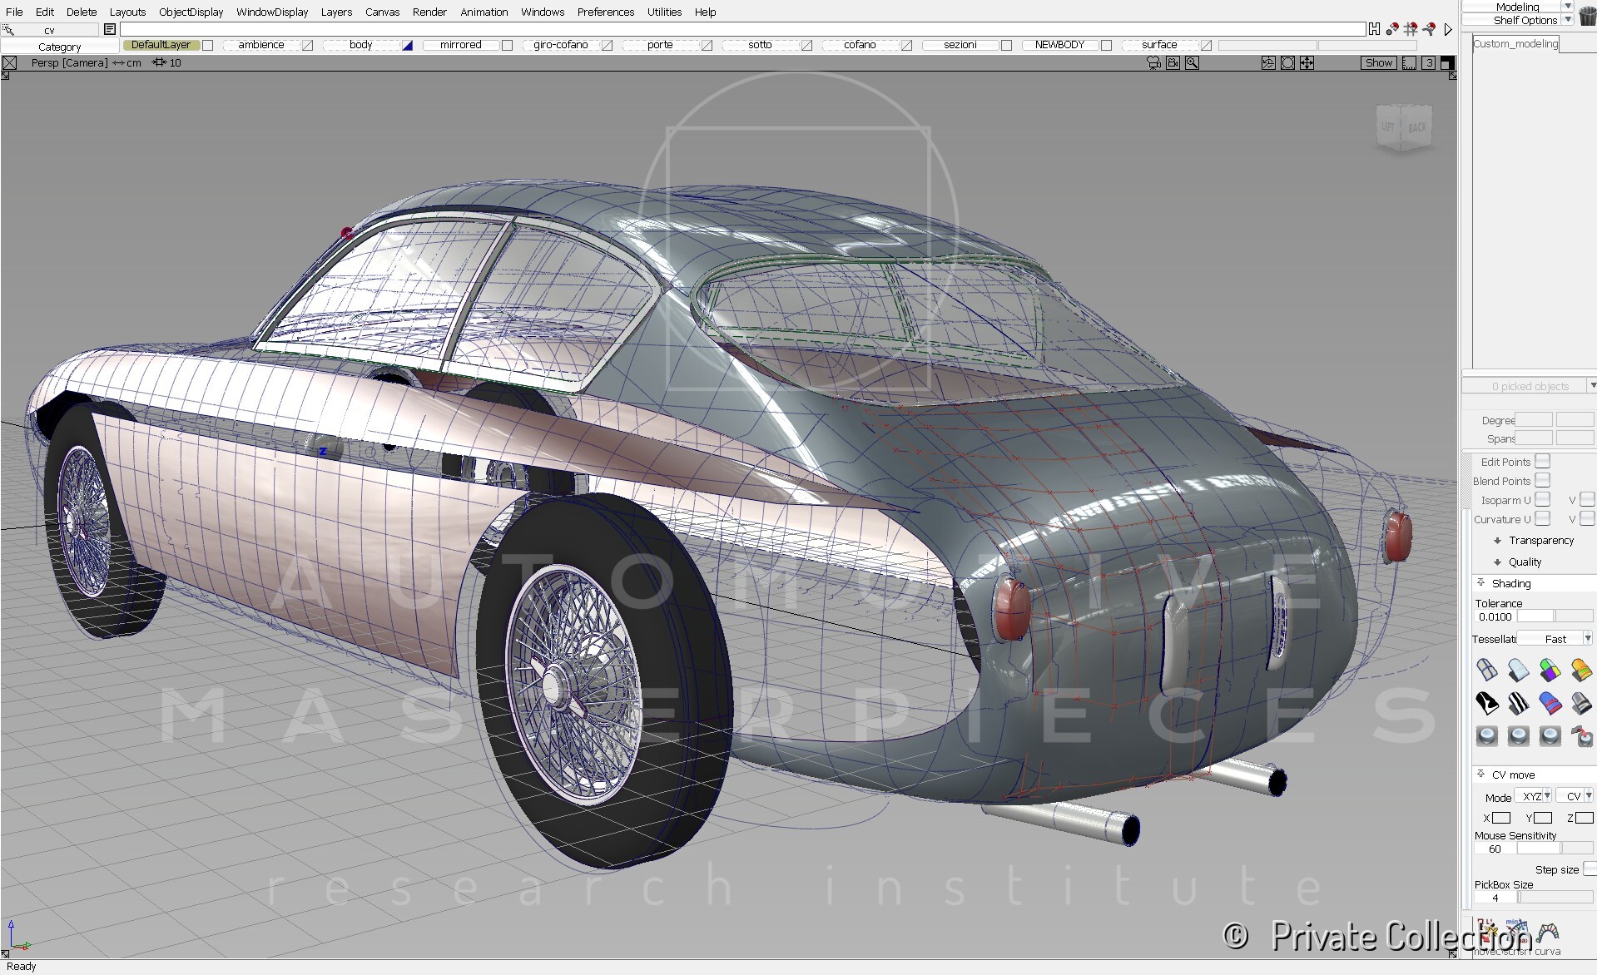This screenshot has height=975, width=1597.
Task: Open the Shelf Options dropdown
Action: click(1568, 20)
